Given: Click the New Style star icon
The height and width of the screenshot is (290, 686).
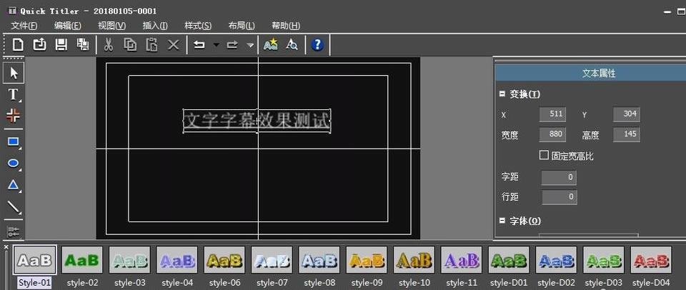Looking at the screenshot, I should [270, 44].
